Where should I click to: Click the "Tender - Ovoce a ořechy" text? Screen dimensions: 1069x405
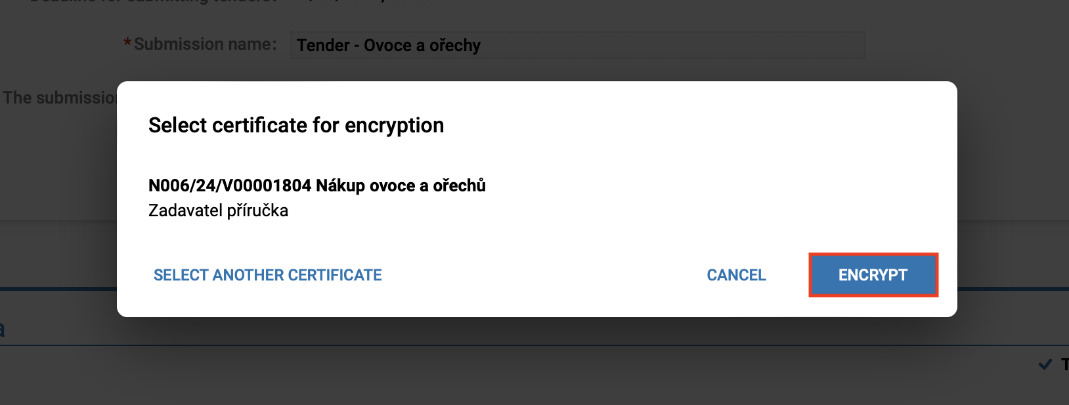[x=389, y=45]
